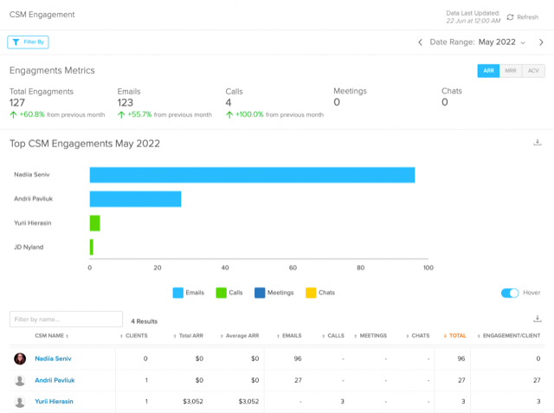Switch metrics to MRR tab

pos(512,71)
